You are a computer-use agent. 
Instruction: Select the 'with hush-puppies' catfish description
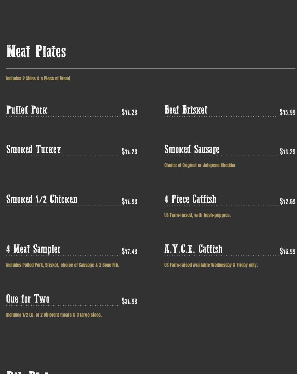pos(197,215)
